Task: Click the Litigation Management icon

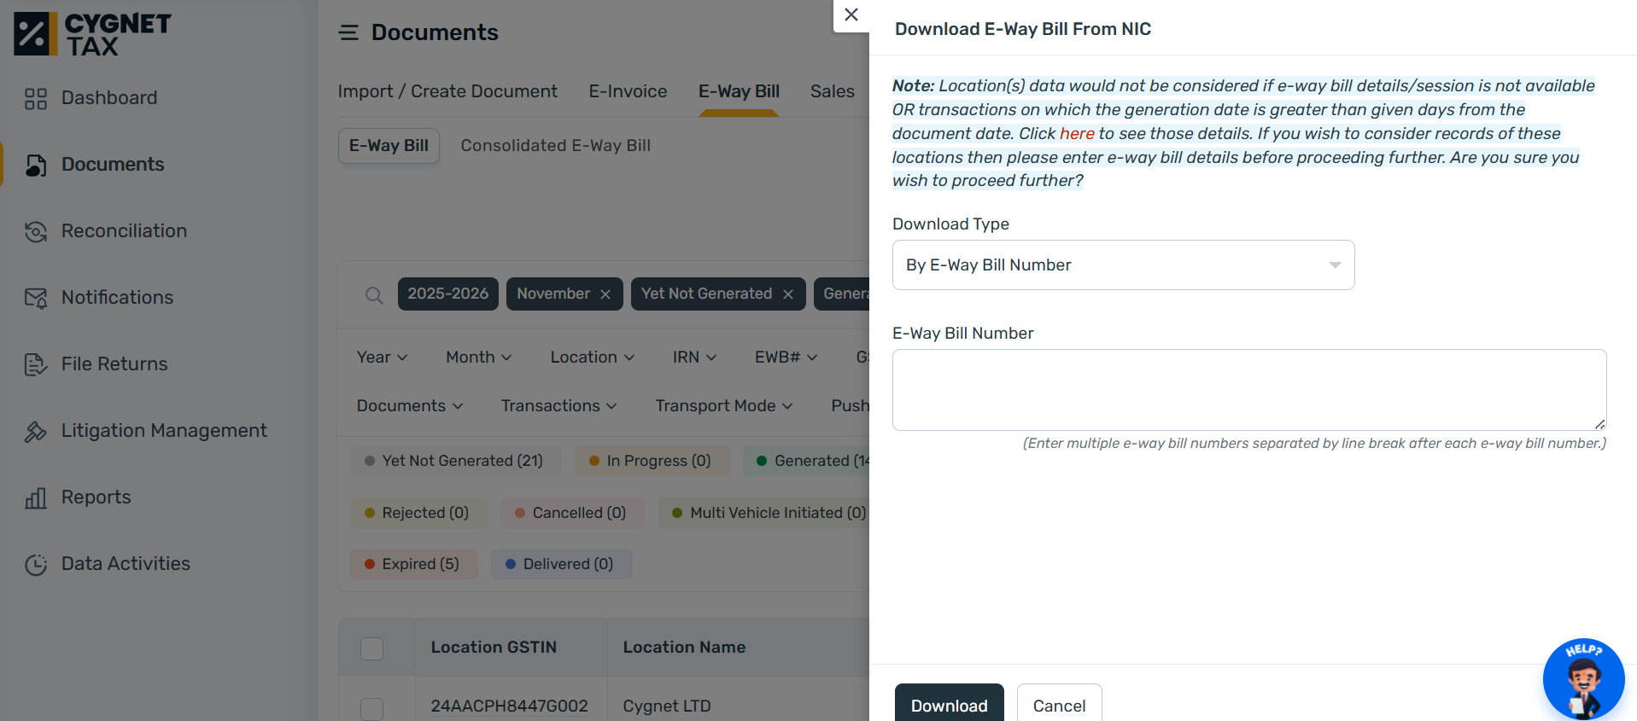Action: tap(35, 432)
